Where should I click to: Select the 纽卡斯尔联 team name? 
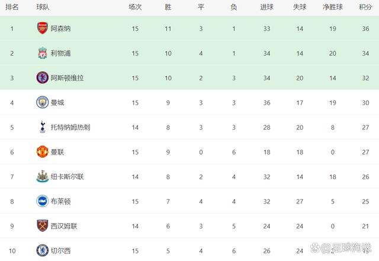tap(68, 177)
